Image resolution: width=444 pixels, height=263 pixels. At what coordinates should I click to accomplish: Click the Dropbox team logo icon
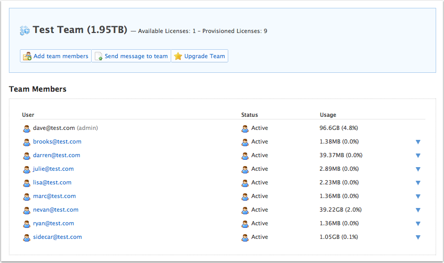25,30
